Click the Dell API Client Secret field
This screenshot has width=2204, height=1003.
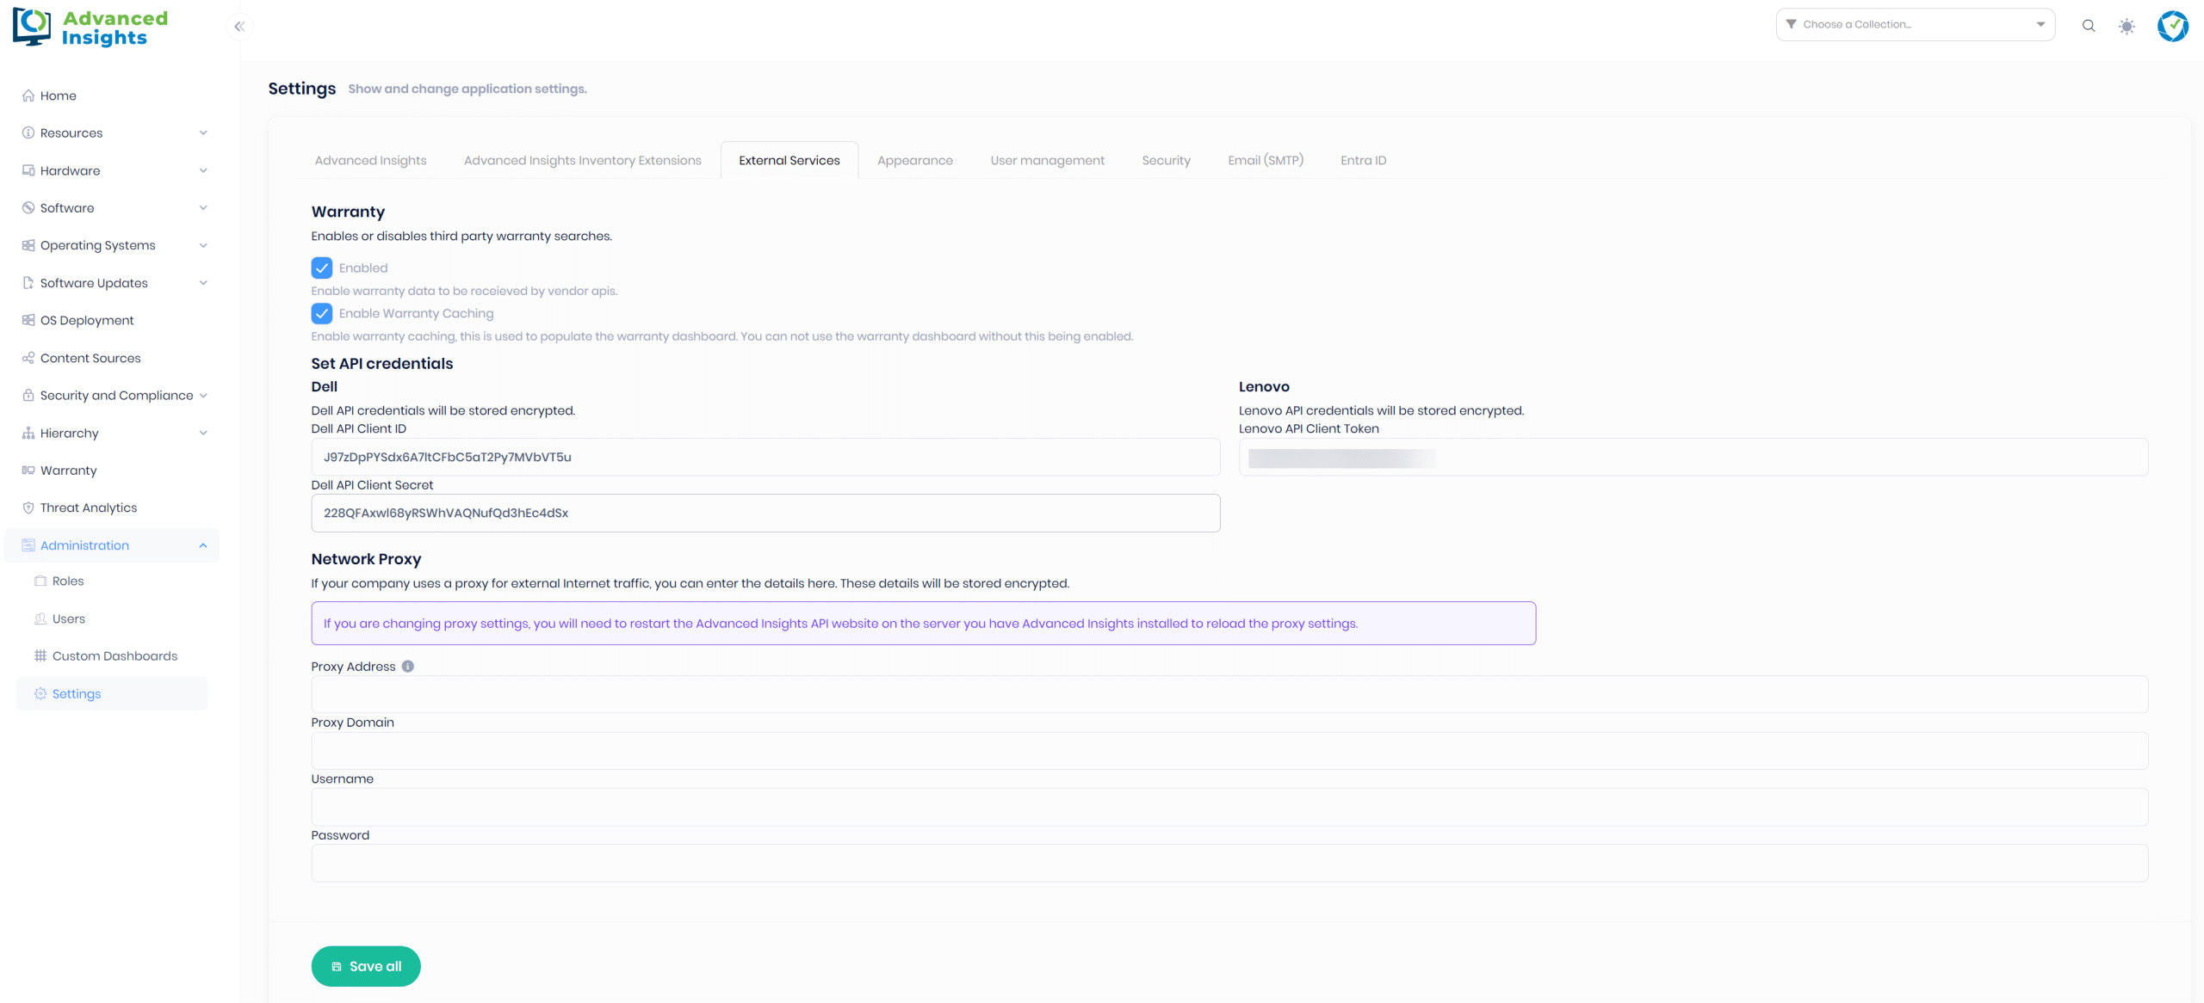(x=765, y=514)
